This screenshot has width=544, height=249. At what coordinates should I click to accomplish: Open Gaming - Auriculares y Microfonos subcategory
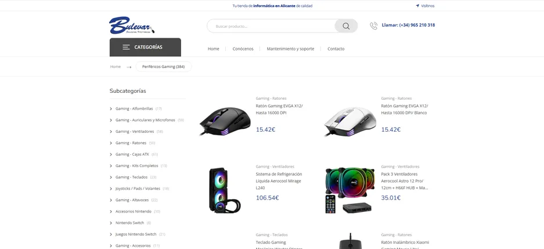[x=145, y=120]
